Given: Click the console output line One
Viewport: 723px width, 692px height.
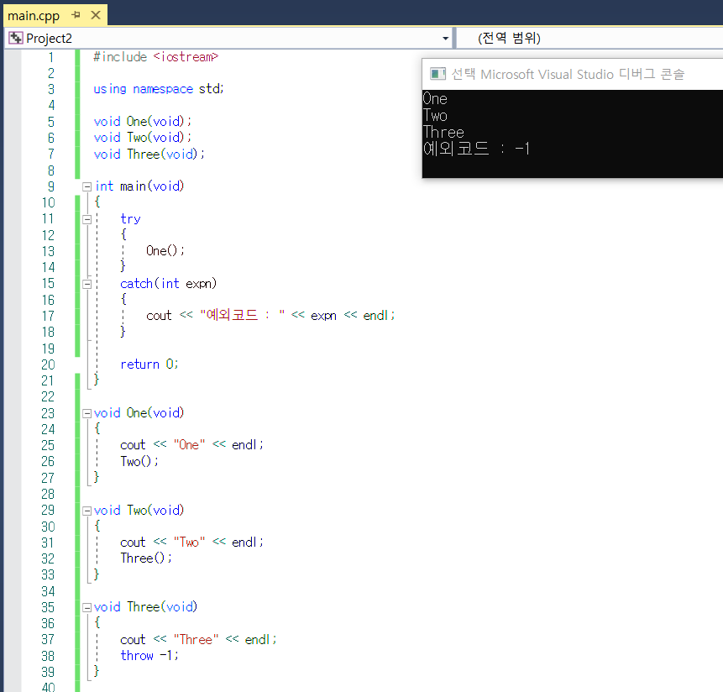Looking at the screenshot, I should [435, 98].
